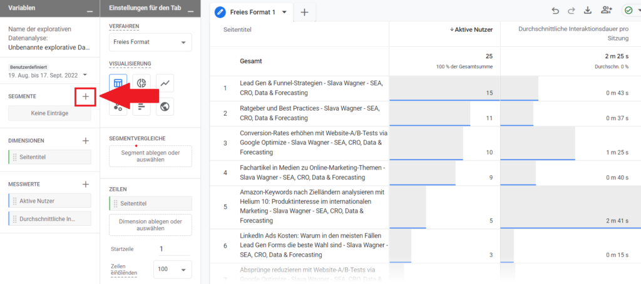Click the Aktive Nutzer value 15
Screen dimensions: 641x284
(x=490, y=93)
